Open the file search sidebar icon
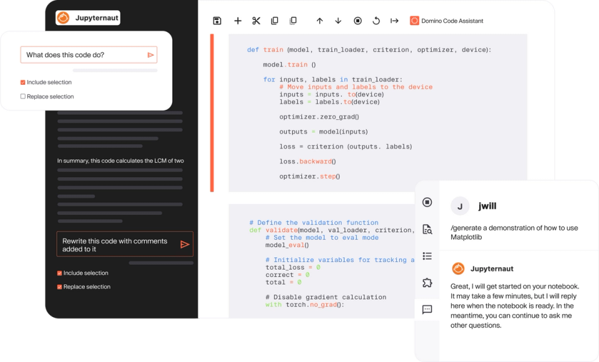599x362 pixels. pos(427,229)
